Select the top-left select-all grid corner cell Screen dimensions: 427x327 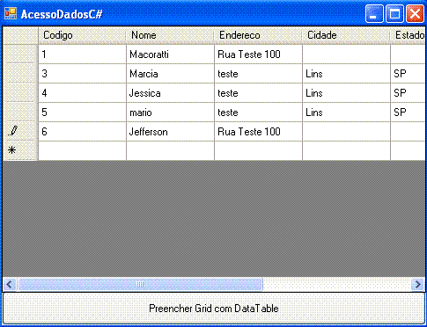coord(20,35)
